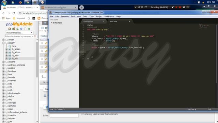Open Sublime Find menu

click(73, 16)
